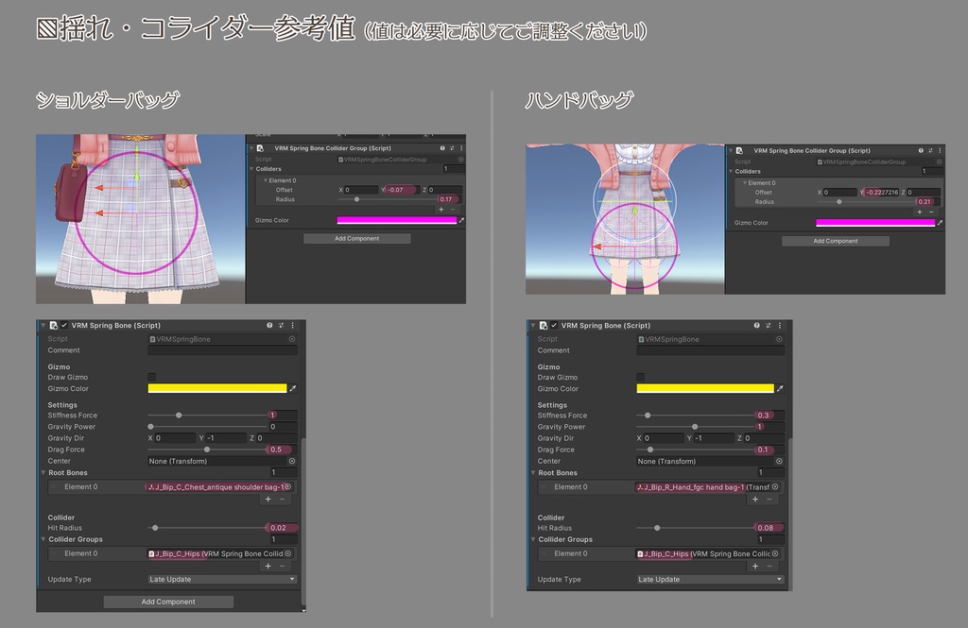Image resolution: width=968 pixels, height=628 pixels.
Task: Add element with plus under hand bag Collider Groups
Action: tap(755, 566)
